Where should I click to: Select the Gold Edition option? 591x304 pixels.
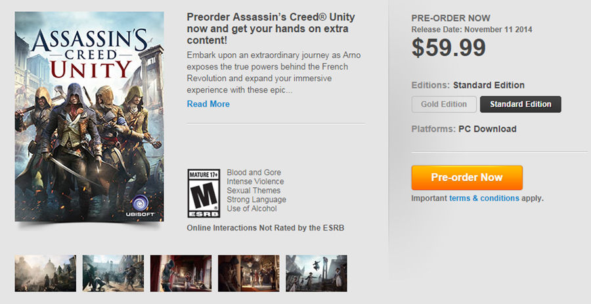pos(443,104)
